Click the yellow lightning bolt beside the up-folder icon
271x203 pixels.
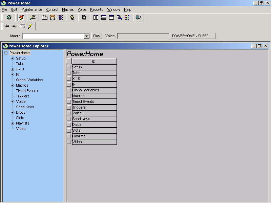click(30, 26)
